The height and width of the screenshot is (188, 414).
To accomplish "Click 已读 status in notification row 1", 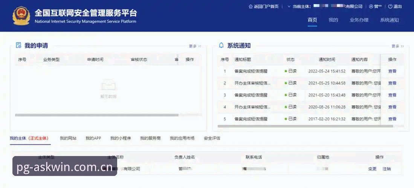I will point(290,71).
